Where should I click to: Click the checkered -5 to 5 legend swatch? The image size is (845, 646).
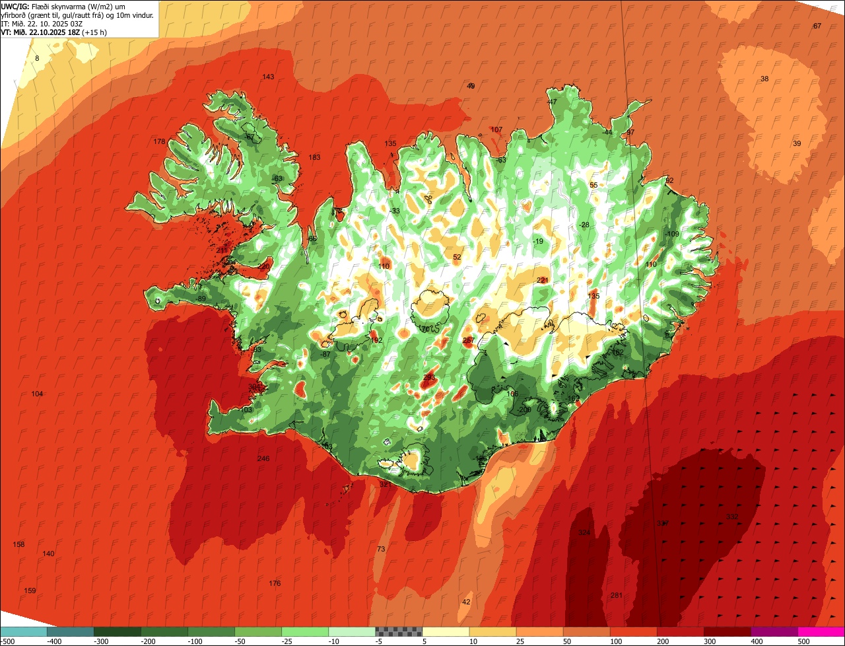point(398,631)
